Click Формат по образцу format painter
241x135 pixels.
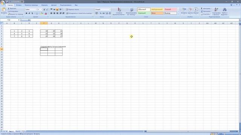[15, 14]
